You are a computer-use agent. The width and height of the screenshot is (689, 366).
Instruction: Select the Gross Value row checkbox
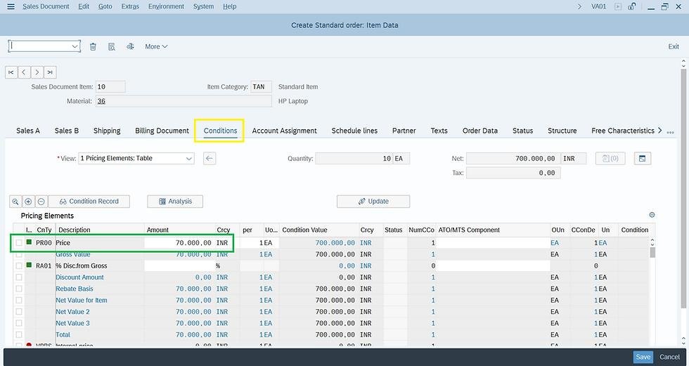coord(19,254)
